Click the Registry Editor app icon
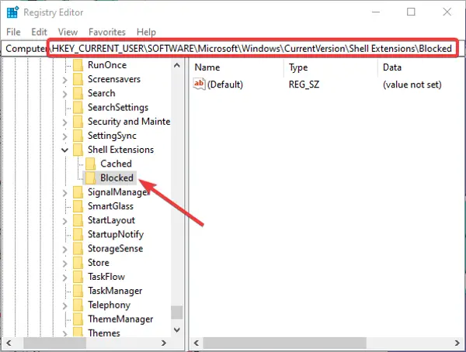The width and height of the screenshot is (466, 352). click(12, 12)
